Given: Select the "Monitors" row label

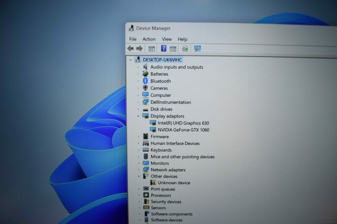Looking at the screenshot, I should click(x=160, y=164).
